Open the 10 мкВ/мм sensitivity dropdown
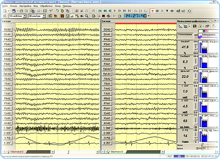This screenshot has height=159, width=220. 24,16
